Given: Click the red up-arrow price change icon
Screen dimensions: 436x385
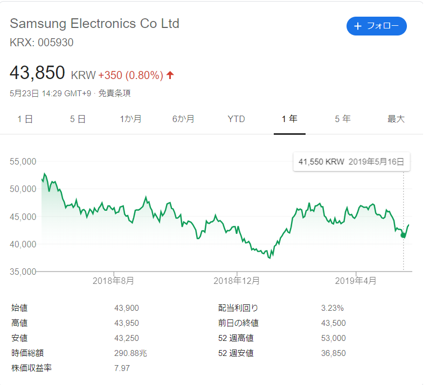Looking at the screenshot, I should click(x=170, y=75).
